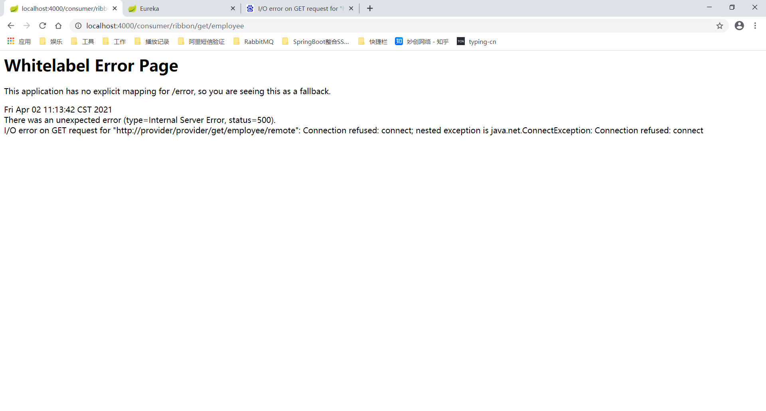
Task: Click the browser back arrow
Action: click(x=10, y=26)
